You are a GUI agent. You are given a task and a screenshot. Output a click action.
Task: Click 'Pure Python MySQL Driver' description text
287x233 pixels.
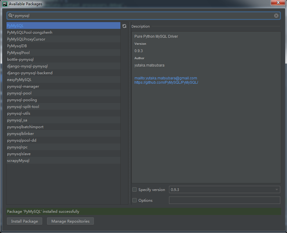(156, 36)
